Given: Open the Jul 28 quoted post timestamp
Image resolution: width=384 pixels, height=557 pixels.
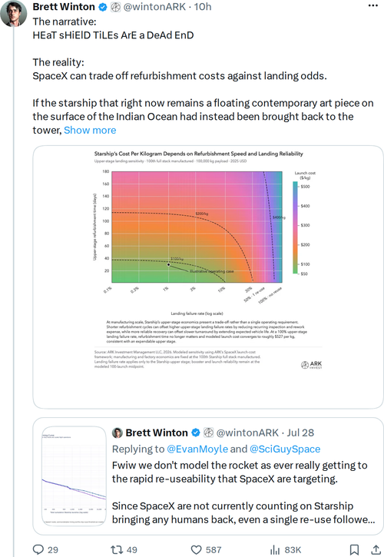Looking at the screenshot, I should pos(300,433).
